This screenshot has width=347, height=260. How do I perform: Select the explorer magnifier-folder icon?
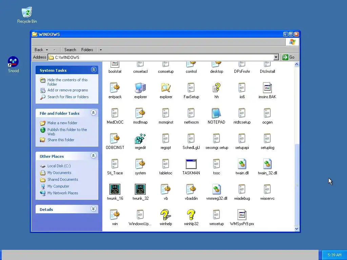point(165,88)
